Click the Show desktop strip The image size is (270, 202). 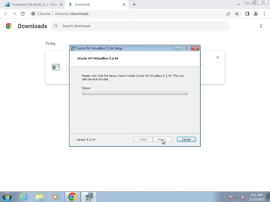coord(268,197)
